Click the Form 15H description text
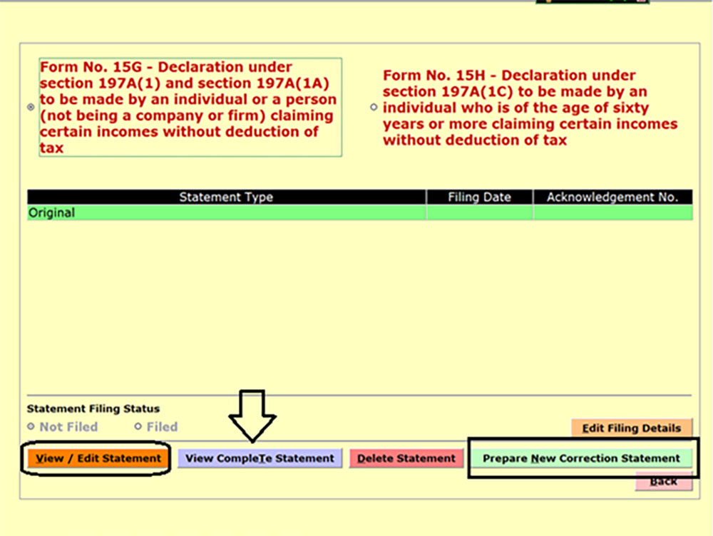The height and width of the screenshot is (536, 713). [530, 107]
